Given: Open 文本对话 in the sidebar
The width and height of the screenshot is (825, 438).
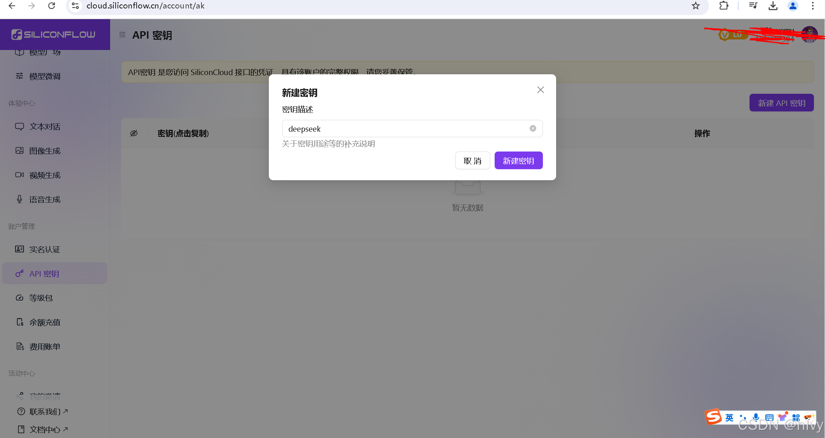Looking at the screenshot, I should [x=45, y=127].
